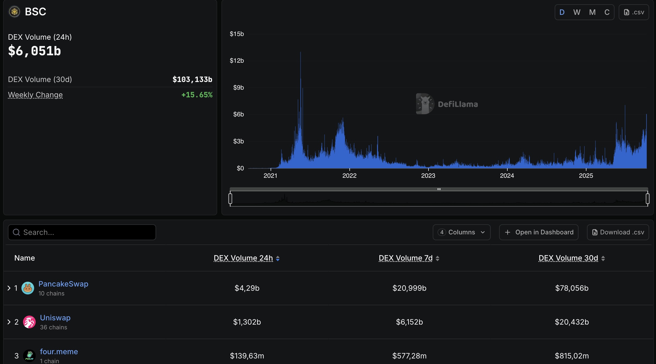Open the Columns dropdown
The height and width of the screenshot is (364, 656).
pyautogui.click(x=462, y=232)
